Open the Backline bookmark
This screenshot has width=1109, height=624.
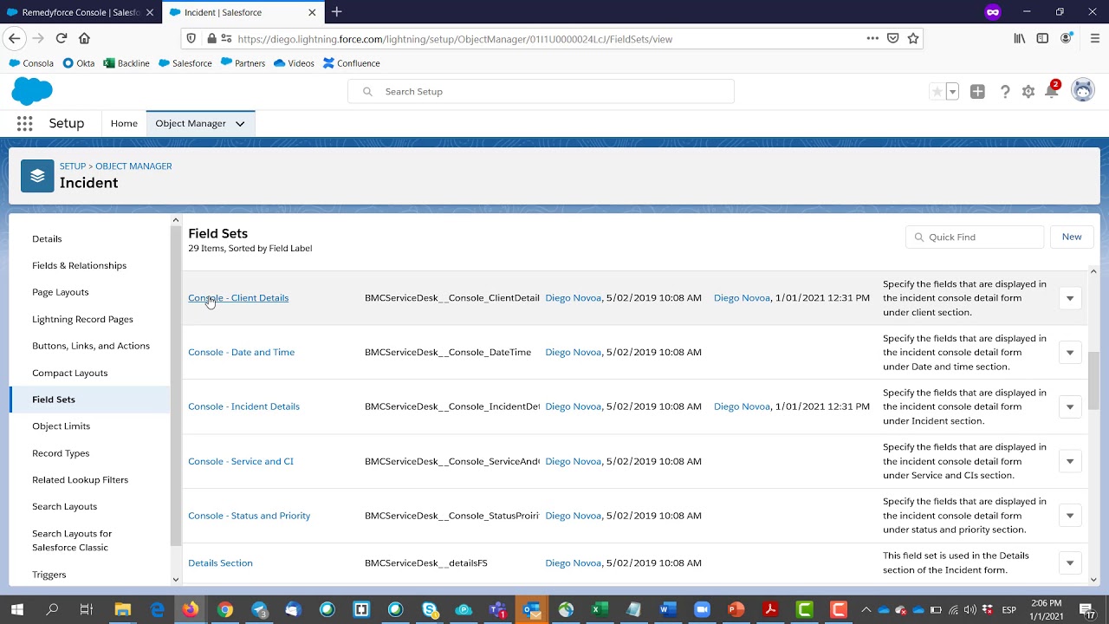[126, 63]
